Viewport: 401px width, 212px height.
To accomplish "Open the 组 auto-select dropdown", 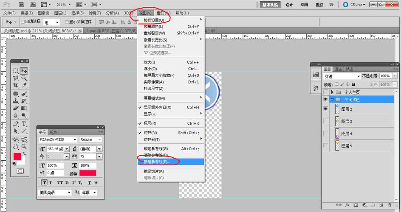I will point(51,22).
